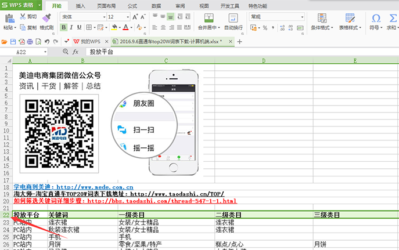Align text to the left

click(x=154, y=27)
